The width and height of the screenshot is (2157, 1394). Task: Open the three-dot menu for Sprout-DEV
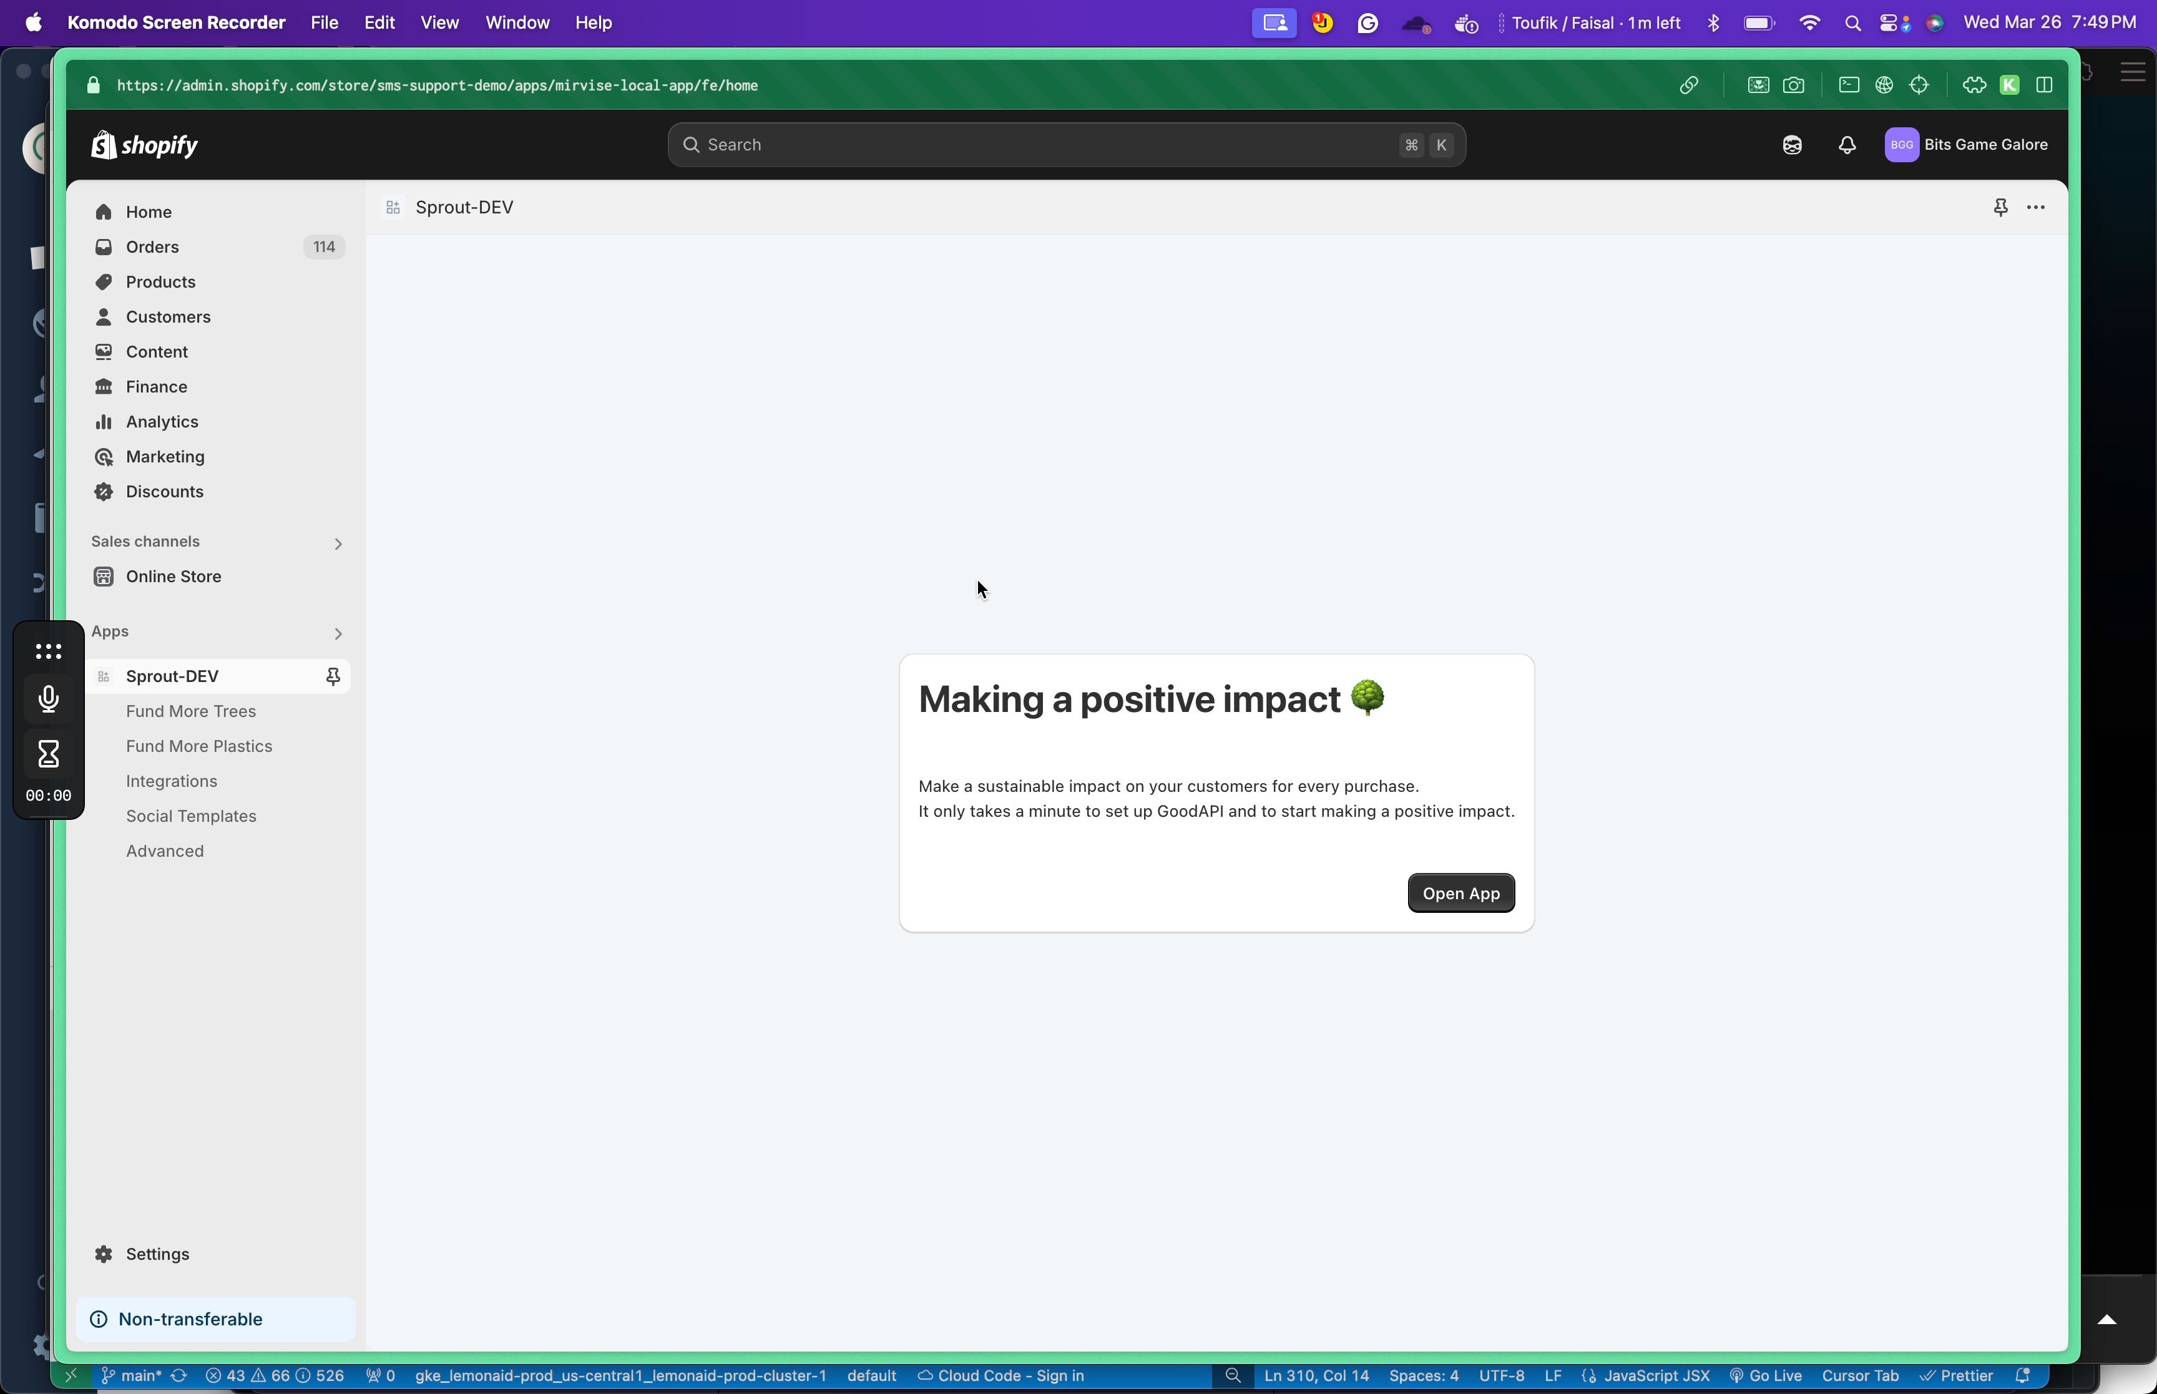pyautogui.click(x=2036, y=207)
